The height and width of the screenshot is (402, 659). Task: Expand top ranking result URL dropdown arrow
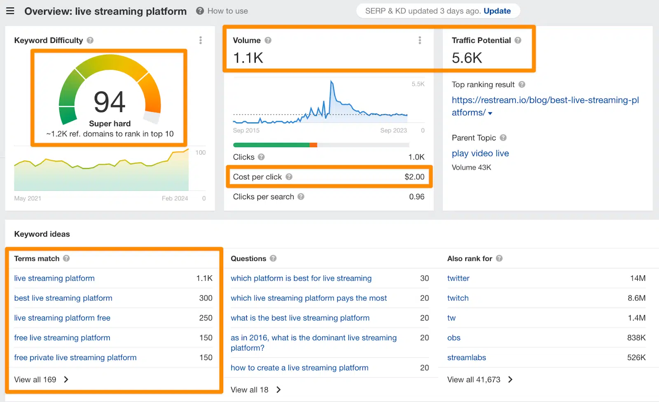(x=490, y=113)
